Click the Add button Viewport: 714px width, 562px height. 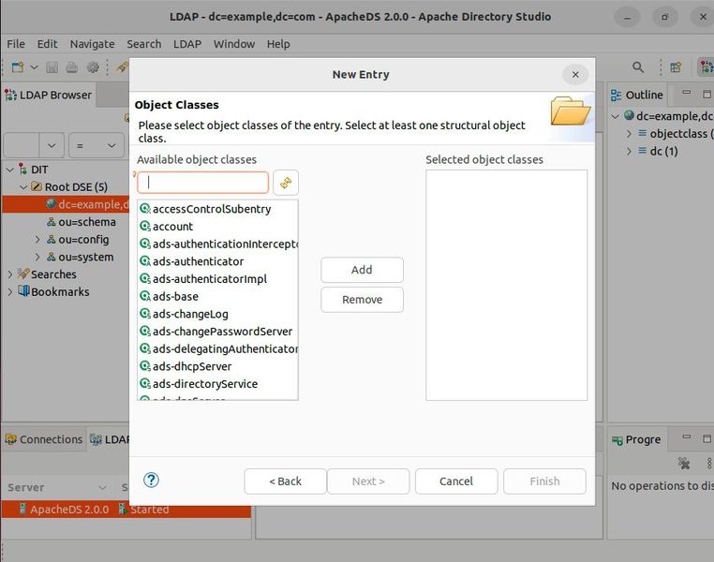(x=362, y=270)
